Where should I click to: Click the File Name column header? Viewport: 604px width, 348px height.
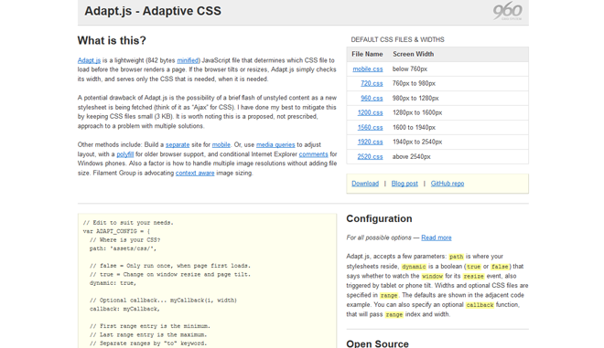tap(367, 54)
